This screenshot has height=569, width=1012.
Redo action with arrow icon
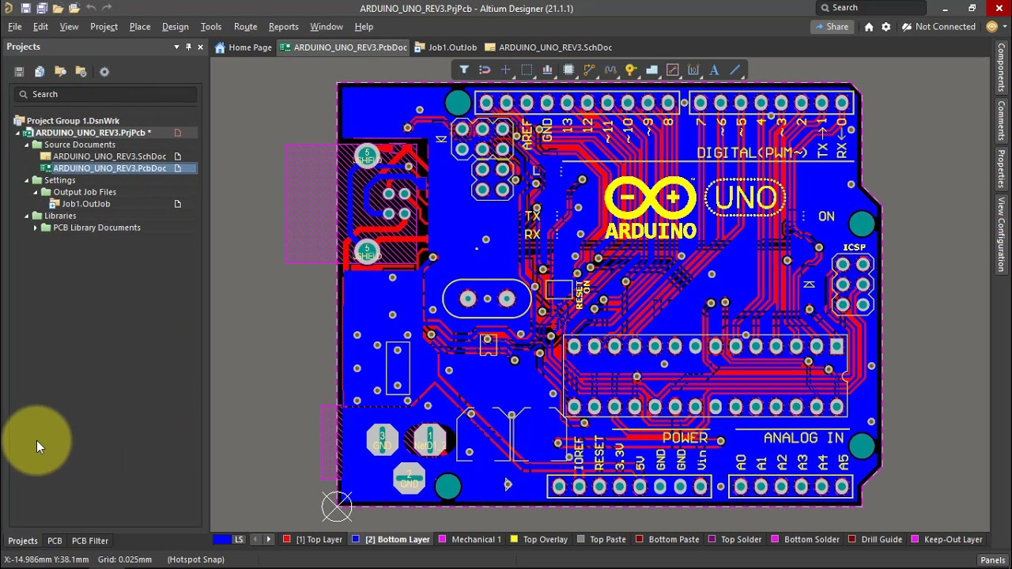107,8
